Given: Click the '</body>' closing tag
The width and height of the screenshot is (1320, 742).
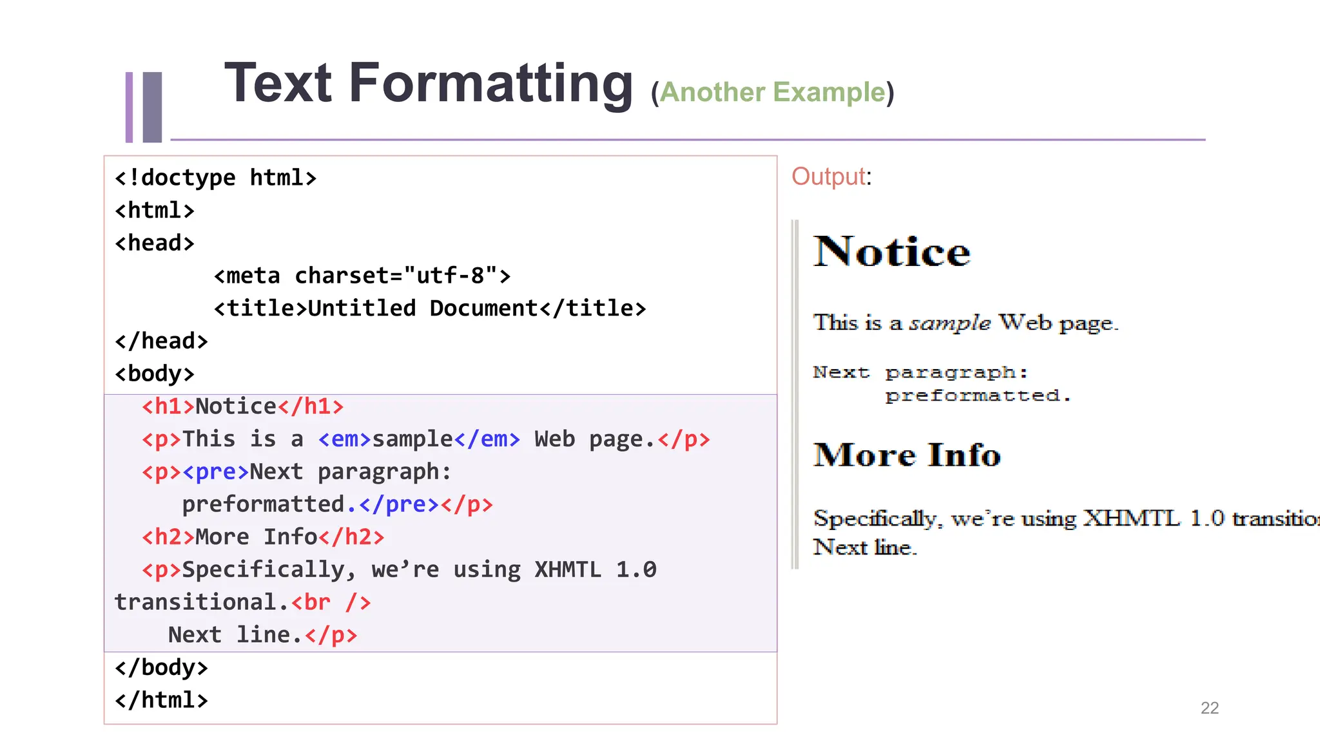Looking at the screenshot, I should click(x=161, y=668).
